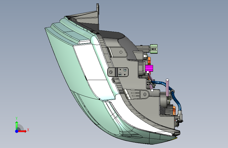
Task: Click the red X axis arrow on the triad
Action: coord(22,131)
